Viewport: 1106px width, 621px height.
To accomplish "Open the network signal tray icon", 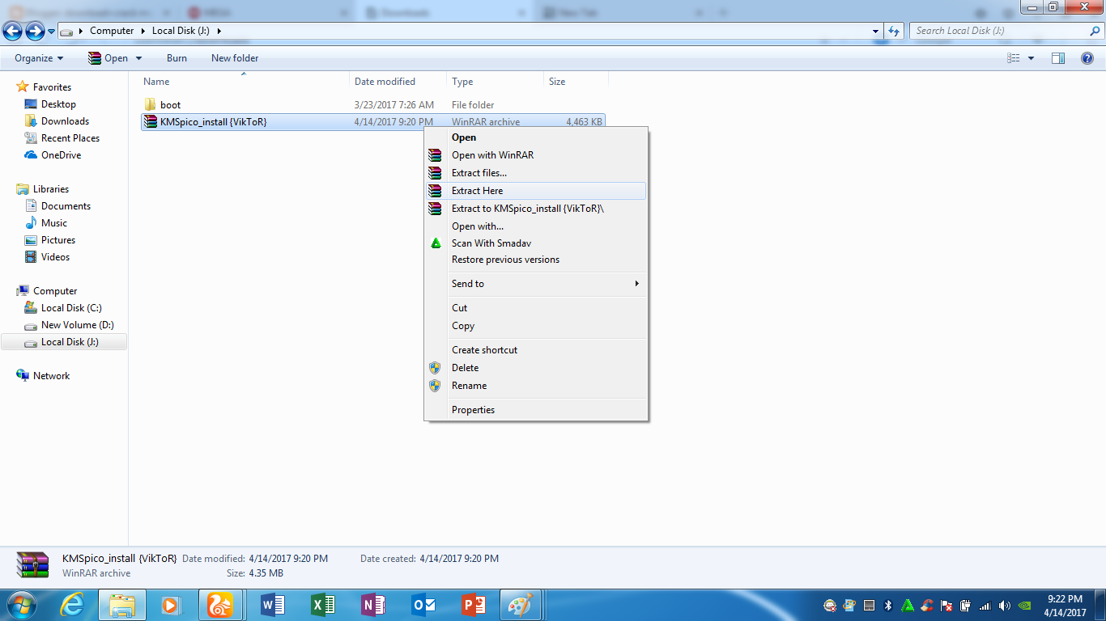I will tap(985, 606).
